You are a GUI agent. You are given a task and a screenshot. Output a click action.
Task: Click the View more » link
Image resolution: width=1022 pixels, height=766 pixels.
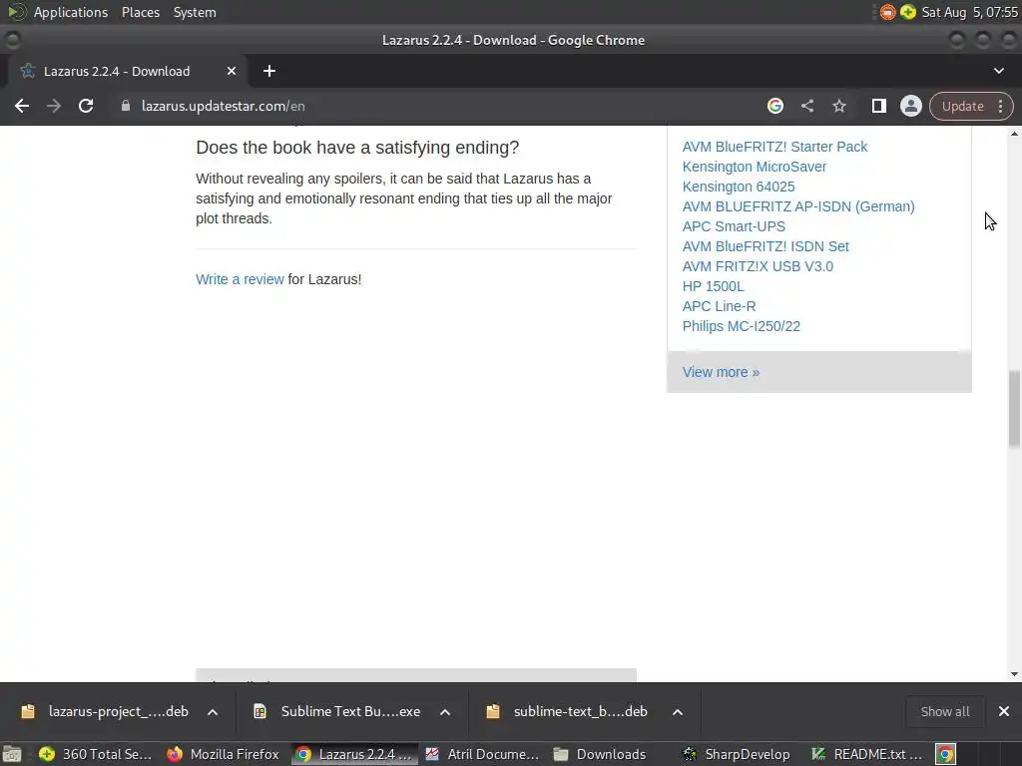tap(721, 373)
